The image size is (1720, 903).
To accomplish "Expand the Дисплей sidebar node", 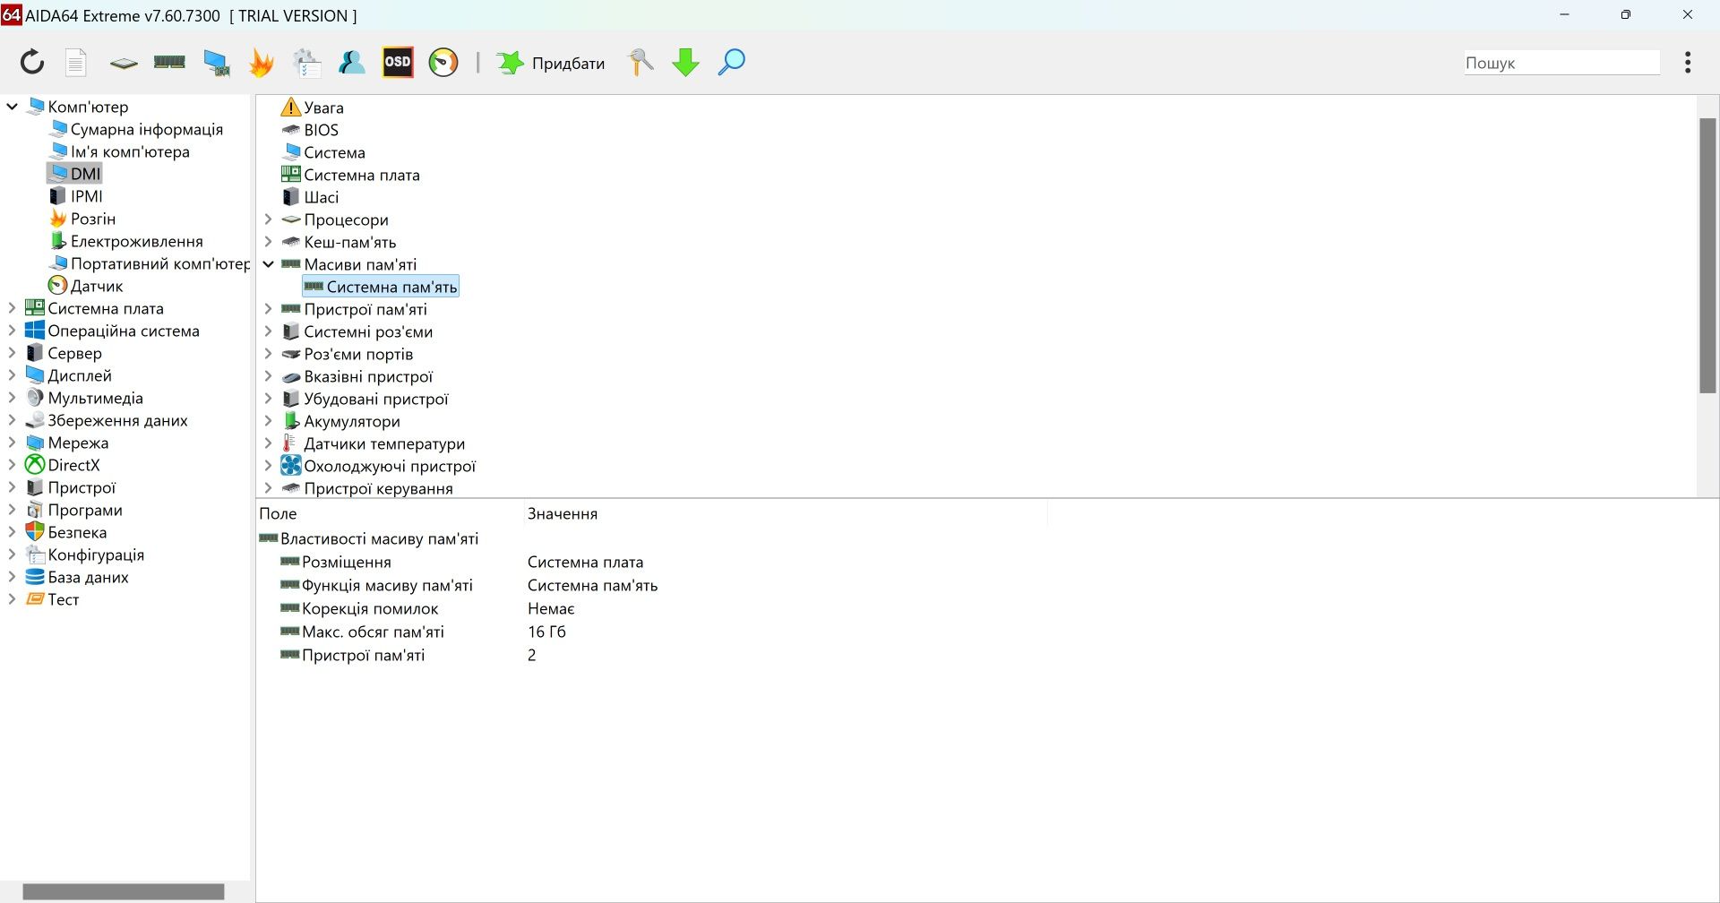I will coord(12,375).
